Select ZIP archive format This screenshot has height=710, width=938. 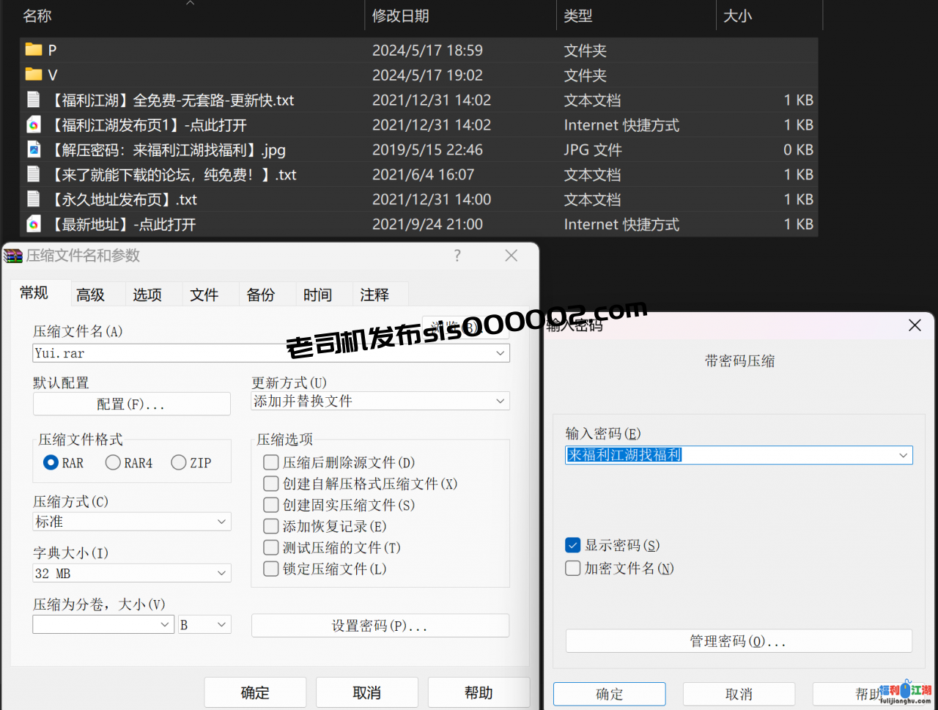click(x=178, y=462)
